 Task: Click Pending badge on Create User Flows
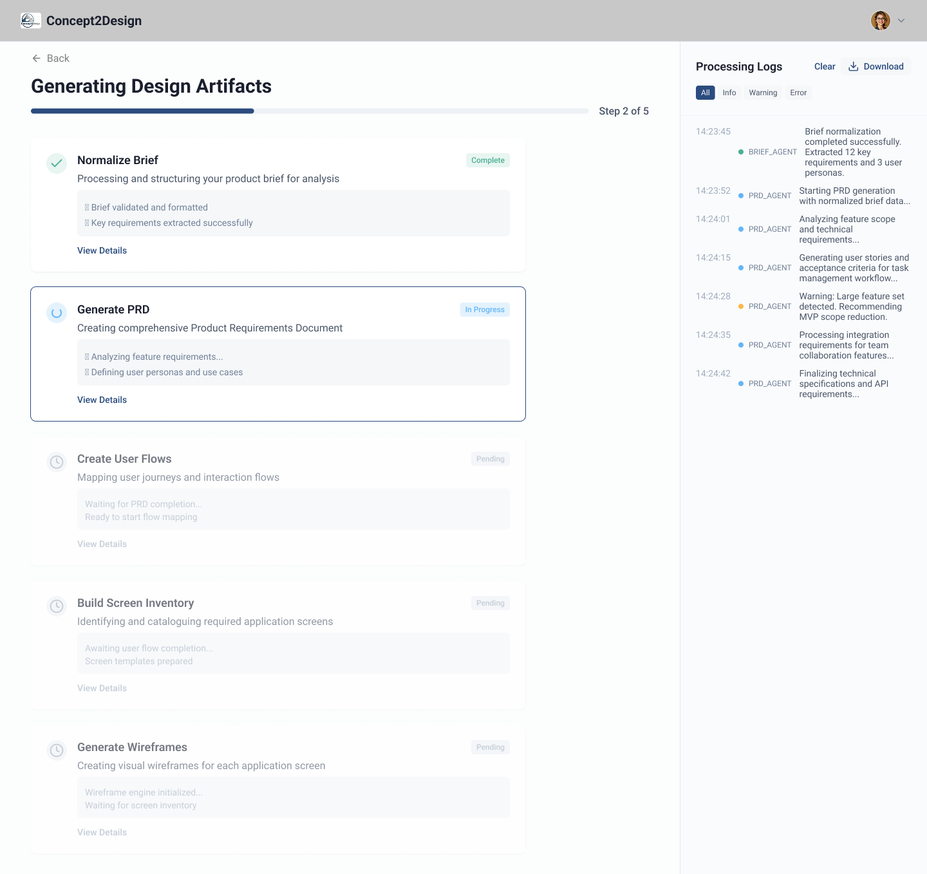(491, 459)
